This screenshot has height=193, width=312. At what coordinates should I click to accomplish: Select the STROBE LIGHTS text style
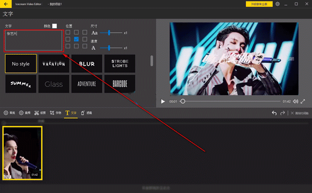click(x=120, y=63)
